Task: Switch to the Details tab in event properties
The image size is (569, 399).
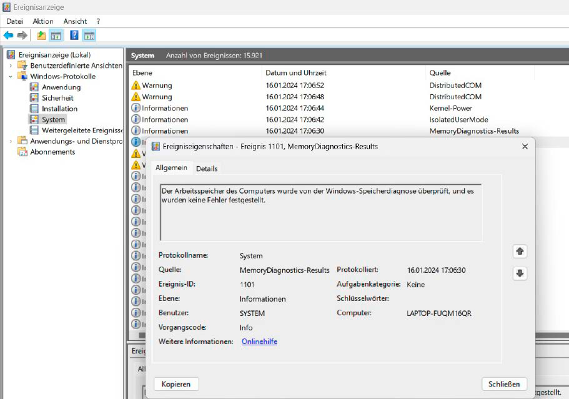Action: [207, 169]
